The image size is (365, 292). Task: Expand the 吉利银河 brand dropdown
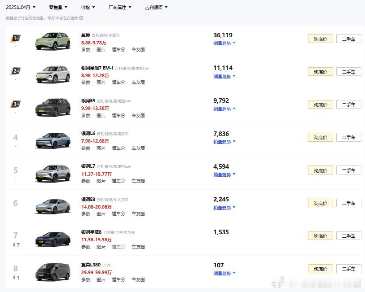pyautogui.click(x=156, y=8)
